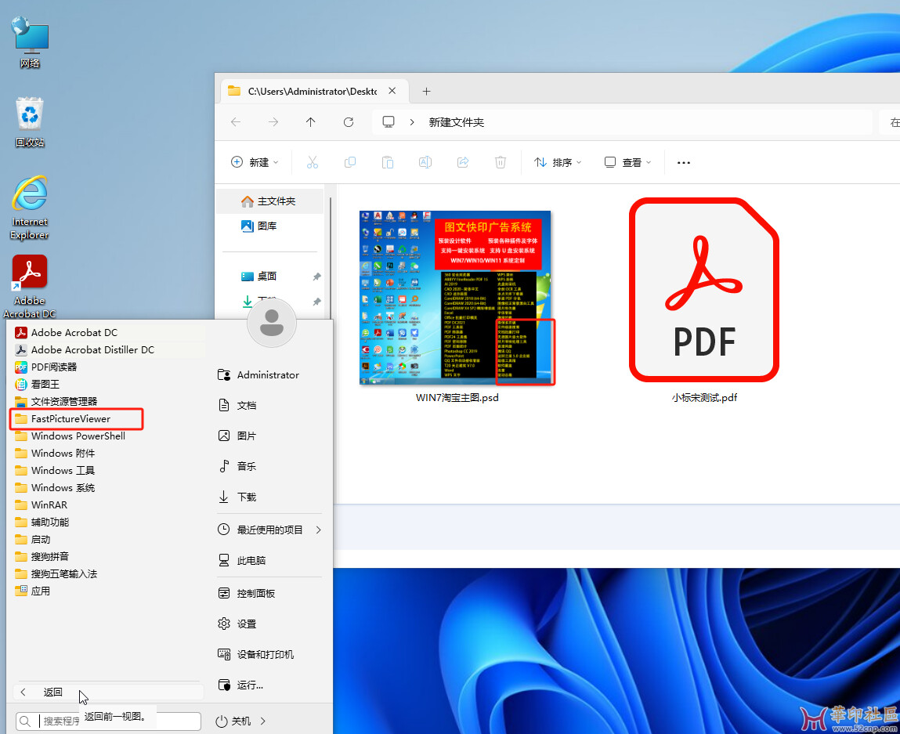Image resolution: width=900 pixels, height=734 pixels.
Task: Click the Back arrow in File Explorer
Action: pyautogui.click(x=236, y=121)
